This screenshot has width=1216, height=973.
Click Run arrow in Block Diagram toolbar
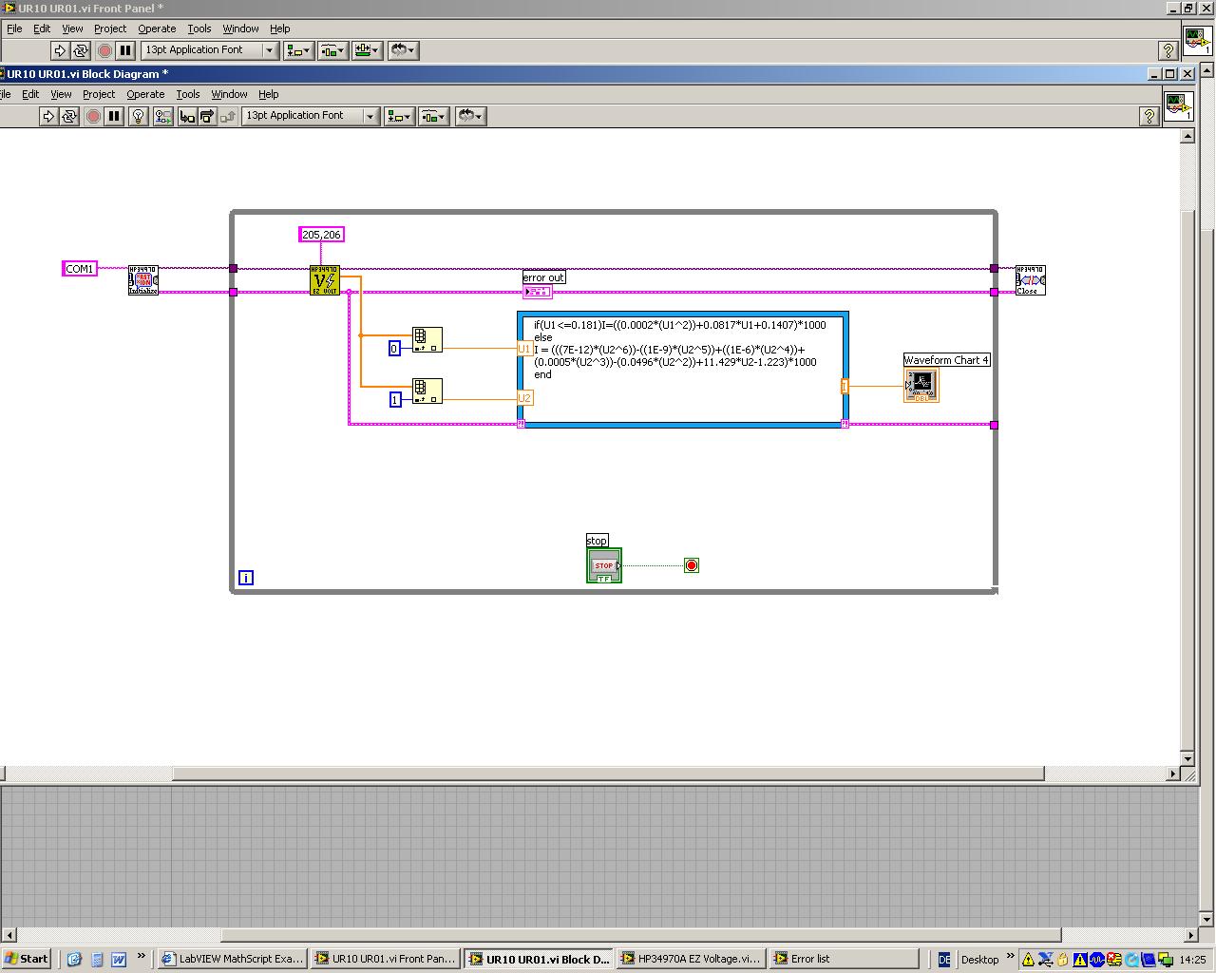pyautogui.click(x=48, y=116)
